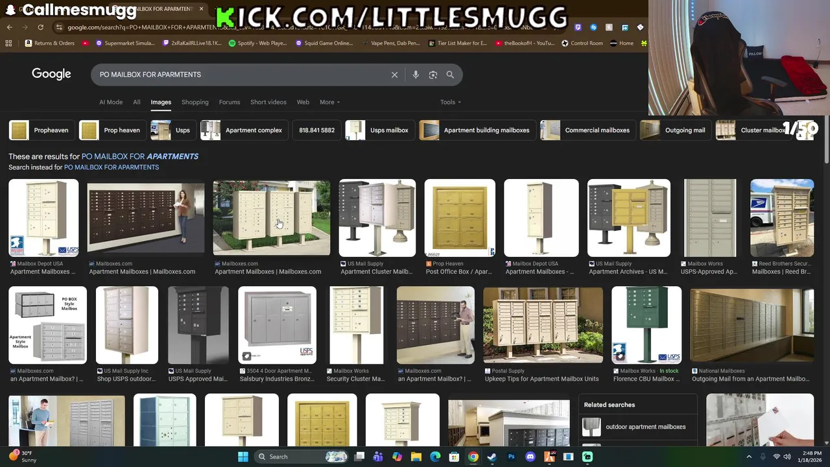Search instead for PO MAILBOX FOR APARMTENTS link
Viewport: 830px width, 467px height.
(x=112, y=167)
